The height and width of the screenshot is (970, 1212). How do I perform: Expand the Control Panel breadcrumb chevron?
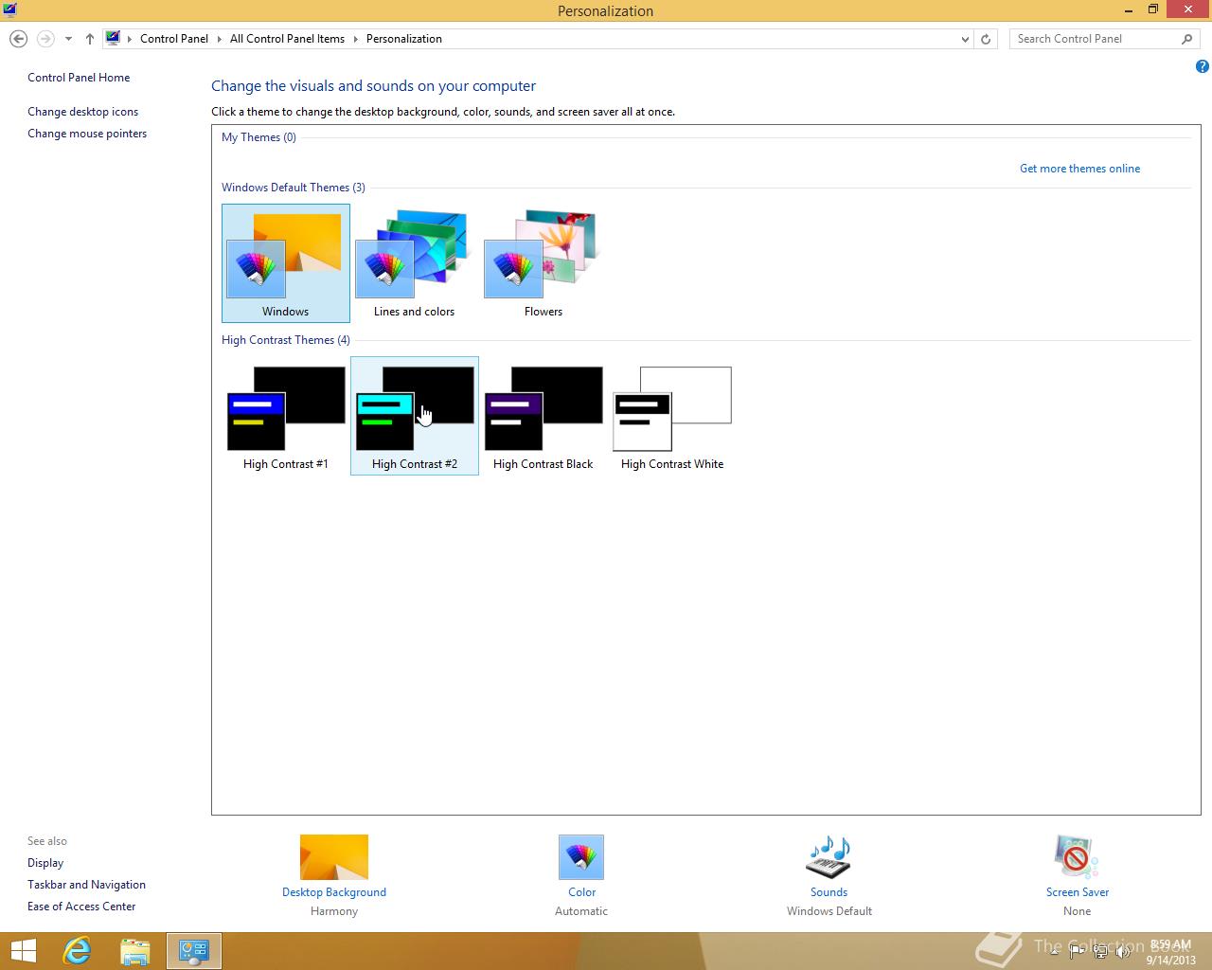click(x=219, y=39)
